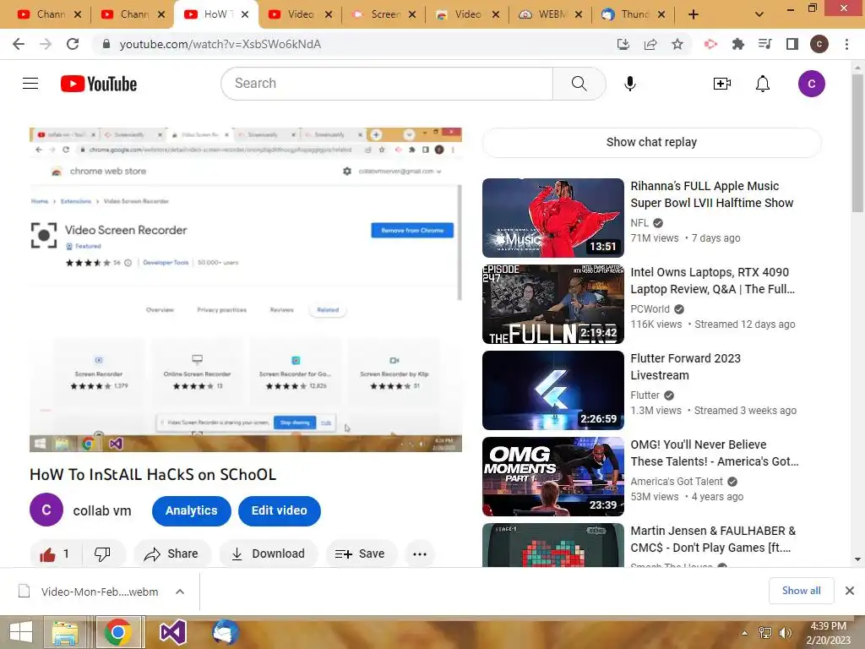The height and width of the screenshot is (649, 865).
Task: Open the NFL channel link
Action: [639, 223]
